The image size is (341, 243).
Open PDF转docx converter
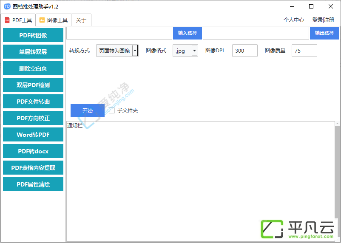pyautogui.click(x=33, y=151)
